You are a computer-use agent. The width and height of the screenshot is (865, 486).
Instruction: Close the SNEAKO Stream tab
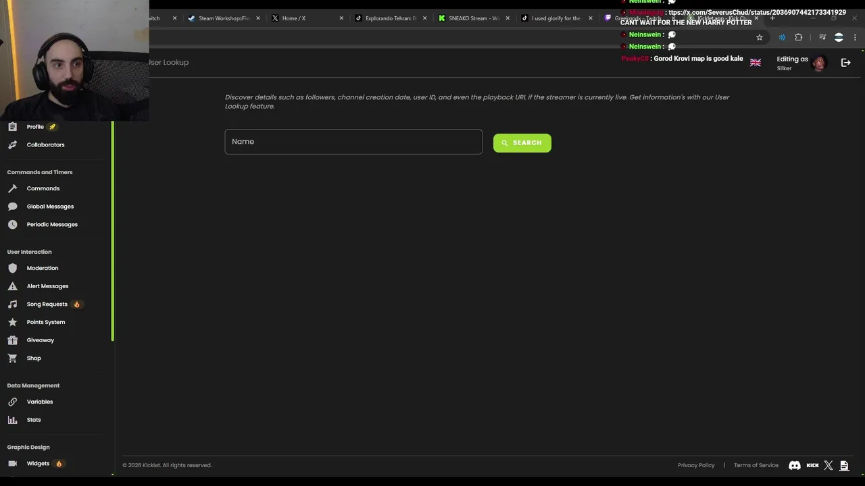tap(508, 18)
